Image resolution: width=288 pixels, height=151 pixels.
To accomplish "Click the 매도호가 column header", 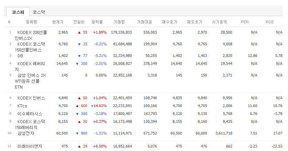I will point(194,22).
